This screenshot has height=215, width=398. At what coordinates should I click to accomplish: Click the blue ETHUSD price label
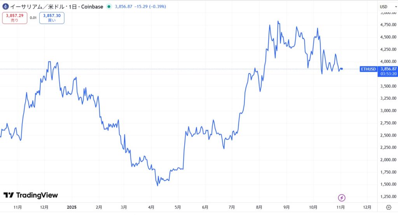click(368, 69)
